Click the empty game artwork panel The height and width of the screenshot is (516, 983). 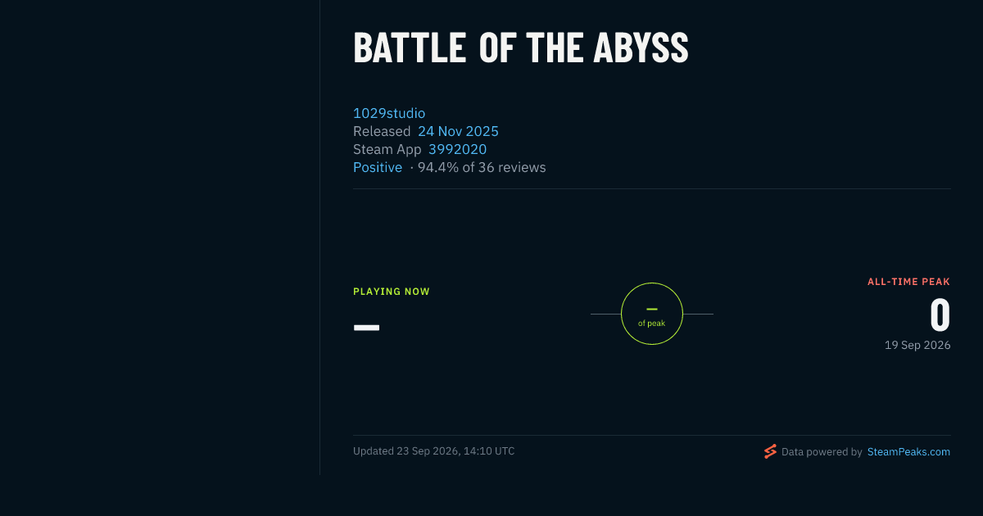click(160, 238)
